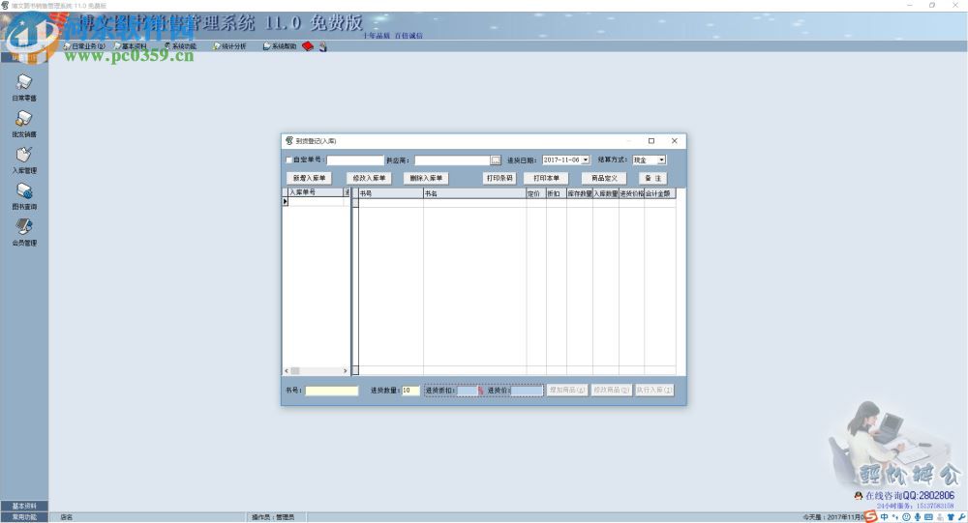The width and height of the screenshot is (968, 523).
Task: Click the 进货价 input field
Action: coord(527,391)
